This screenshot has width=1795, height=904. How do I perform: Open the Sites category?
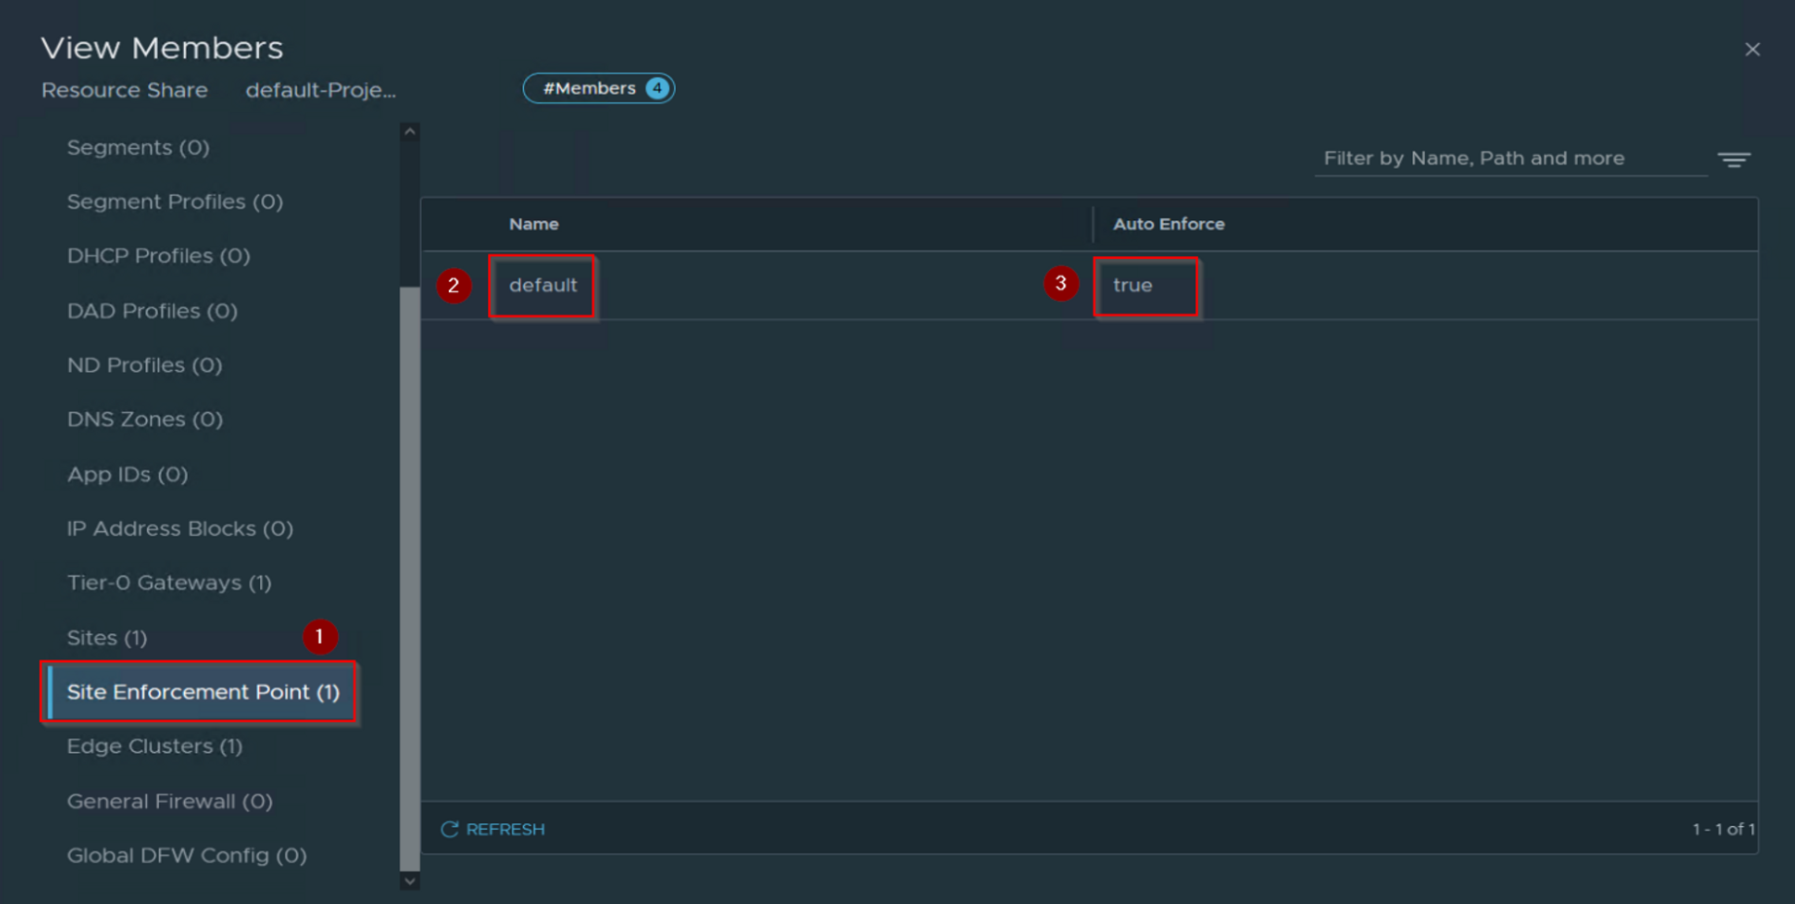point(107,638)
